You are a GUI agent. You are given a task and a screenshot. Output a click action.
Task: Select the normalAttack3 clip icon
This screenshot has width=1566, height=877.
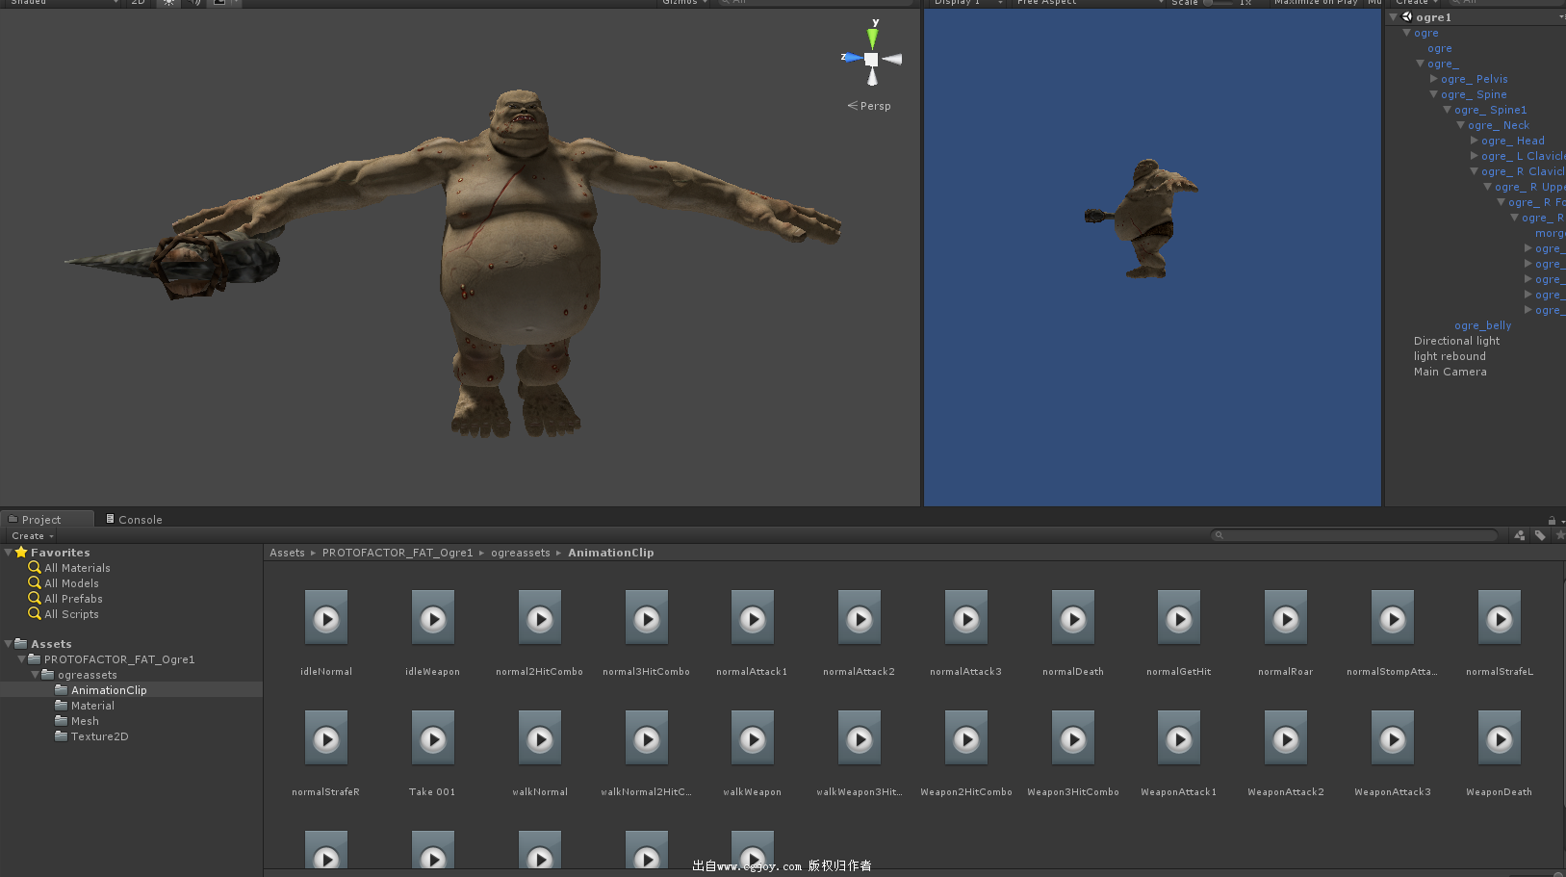[966, 617]
